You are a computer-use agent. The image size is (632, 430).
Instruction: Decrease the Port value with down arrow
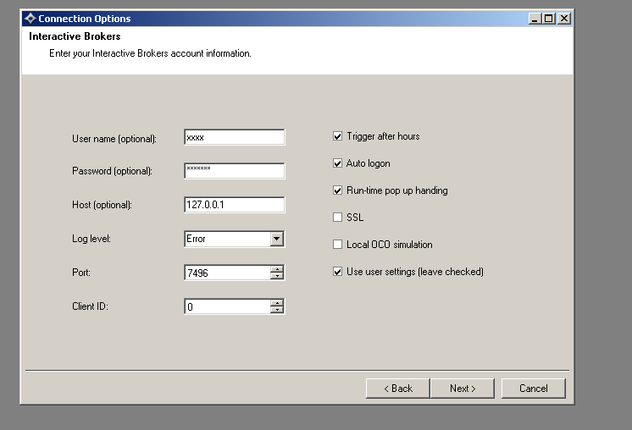point(277,276)
